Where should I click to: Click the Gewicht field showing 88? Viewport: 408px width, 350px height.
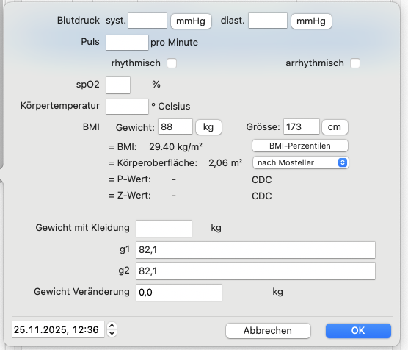coord(175,126)
